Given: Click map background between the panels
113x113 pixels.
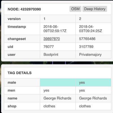Looking at the screenshot, I should coord(56,63).
